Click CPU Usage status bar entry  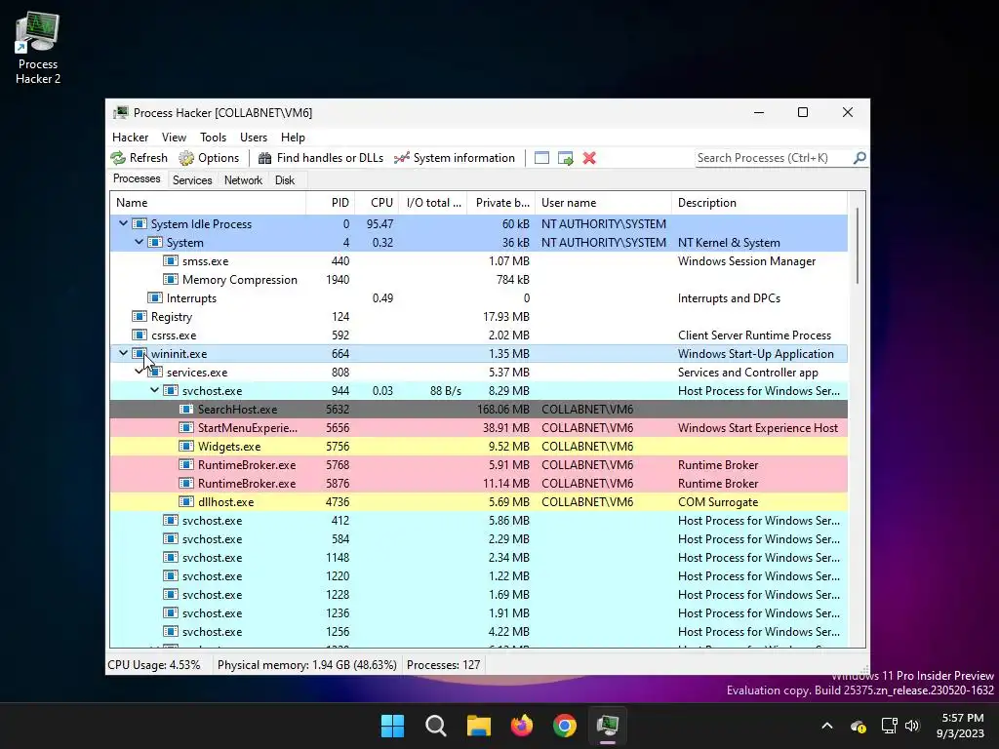coord(153,665)
